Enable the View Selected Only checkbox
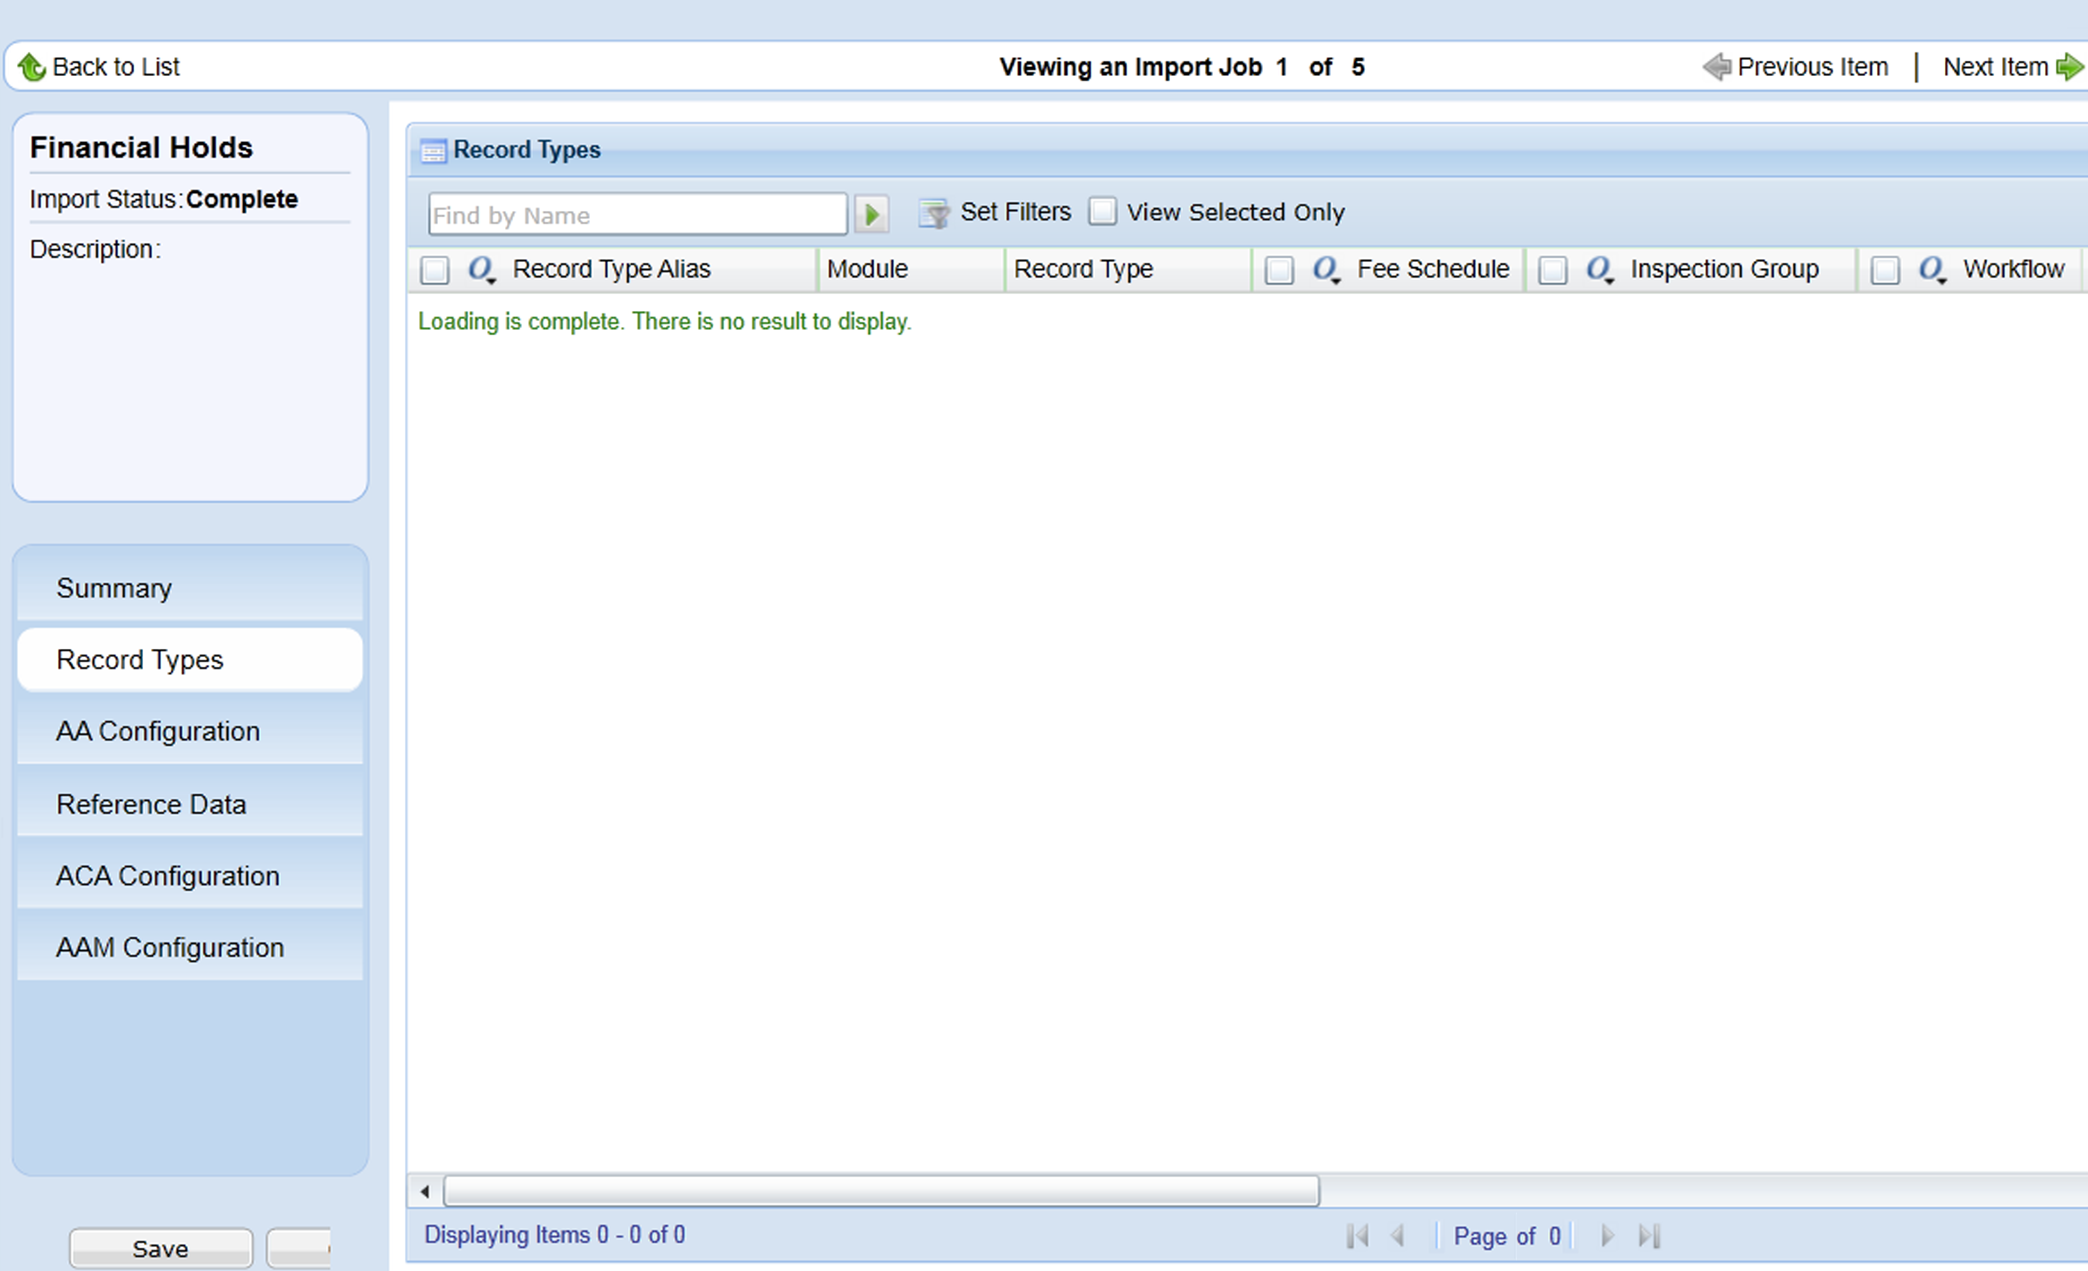2088x1271 pixels. (x=1102, y=212)
